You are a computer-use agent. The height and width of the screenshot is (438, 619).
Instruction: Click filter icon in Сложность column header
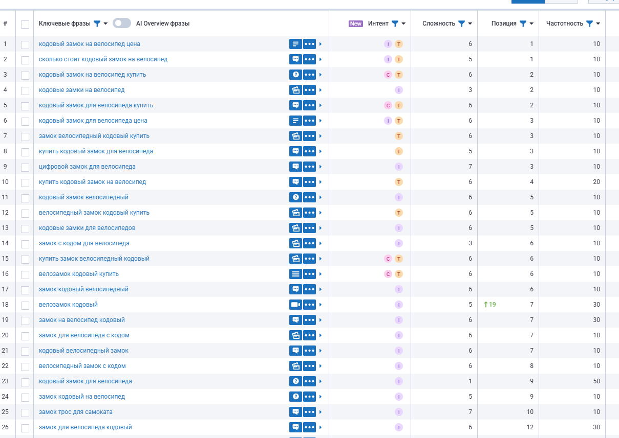click(461, 24)
